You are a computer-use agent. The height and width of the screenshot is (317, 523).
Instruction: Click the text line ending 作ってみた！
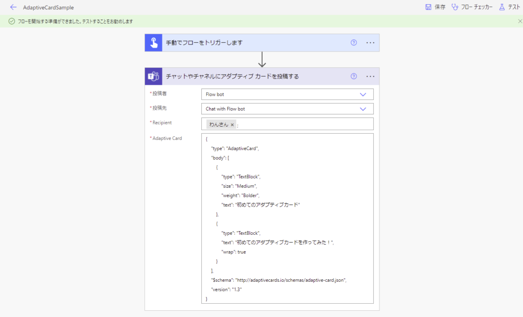pyautogui.click(x=277, y=242)
